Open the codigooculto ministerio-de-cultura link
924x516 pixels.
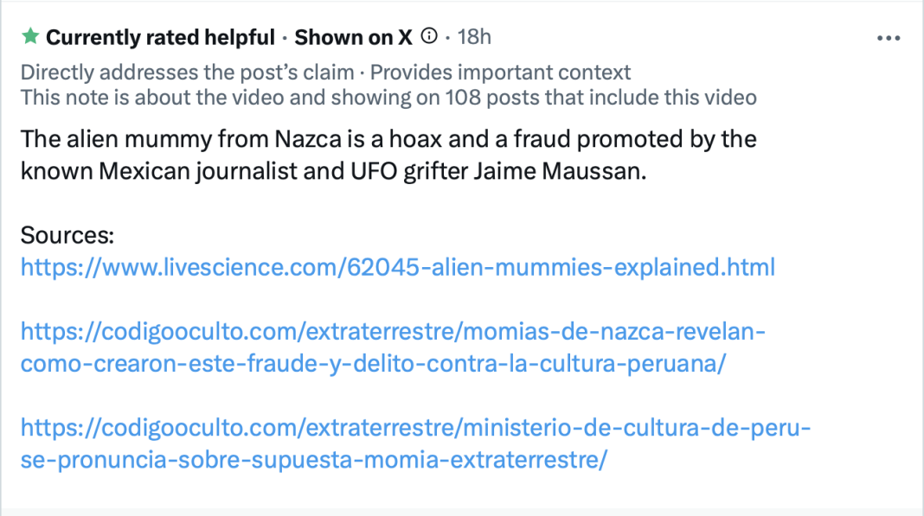pyautogui.click(x=415, y=443)
